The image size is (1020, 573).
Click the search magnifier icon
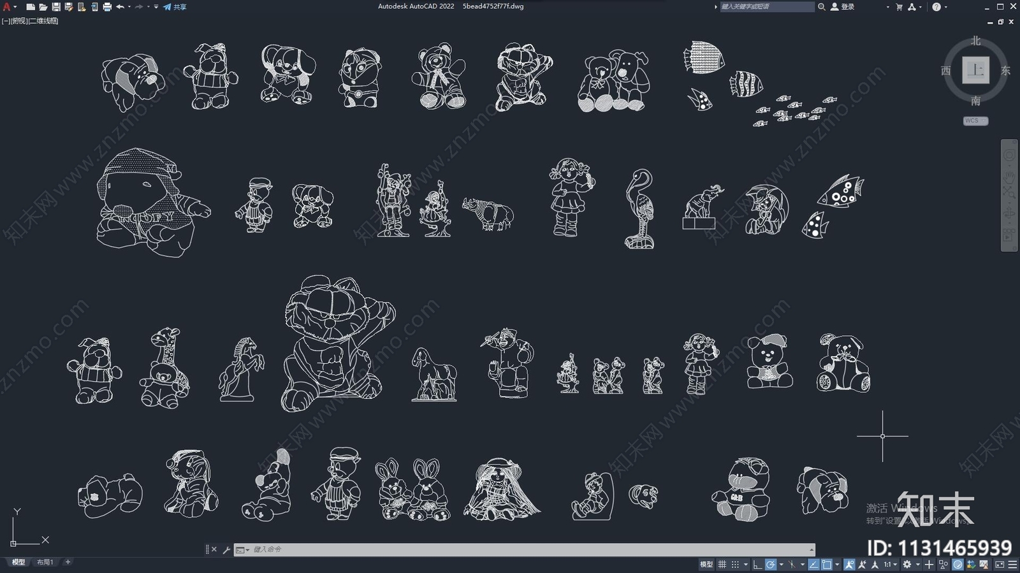tap(822, 7)
